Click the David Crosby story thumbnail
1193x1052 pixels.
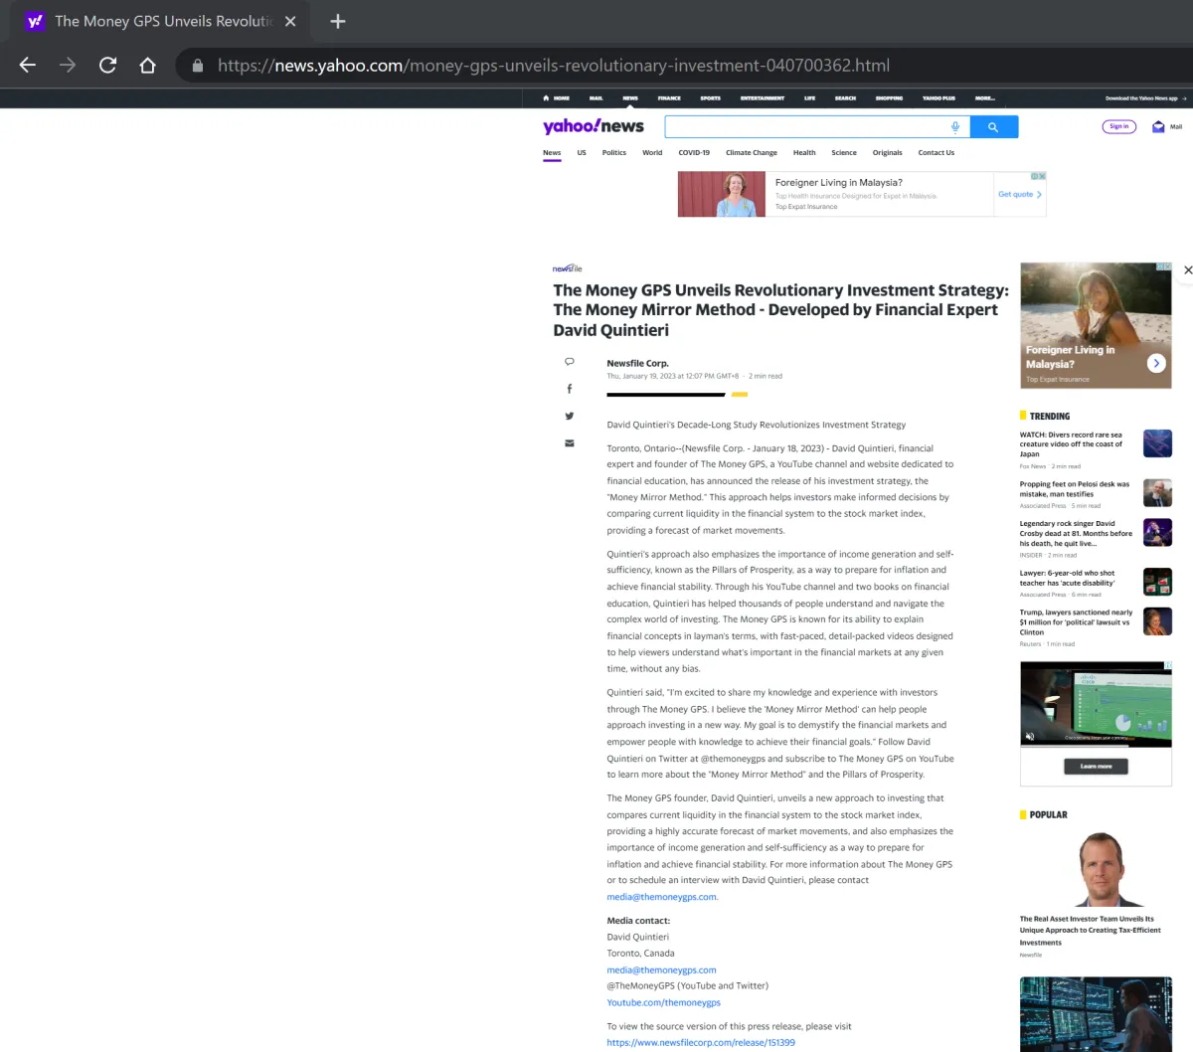[x=1157, y=532]
